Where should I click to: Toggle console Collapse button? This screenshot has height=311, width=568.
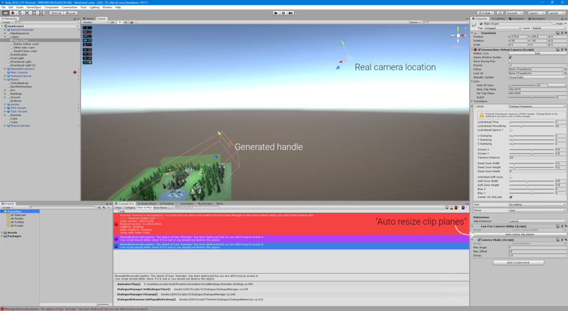click(x=130, y=208)
